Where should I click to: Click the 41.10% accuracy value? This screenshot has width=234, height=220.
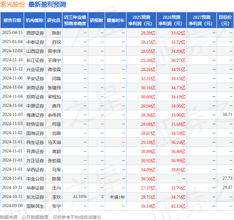pos(80,196)
